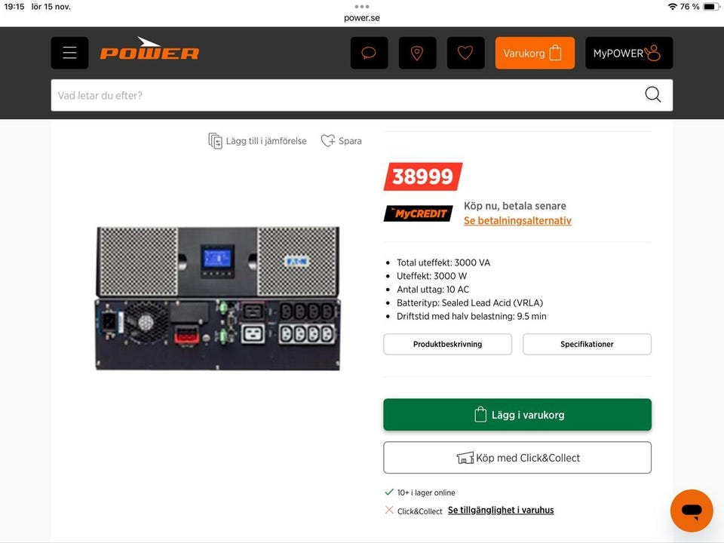Image resolution: width=724 pixels, height=543 pixels.
Task: Click the POWER logo
Action: pyautogui.click(x=149, y=49)
